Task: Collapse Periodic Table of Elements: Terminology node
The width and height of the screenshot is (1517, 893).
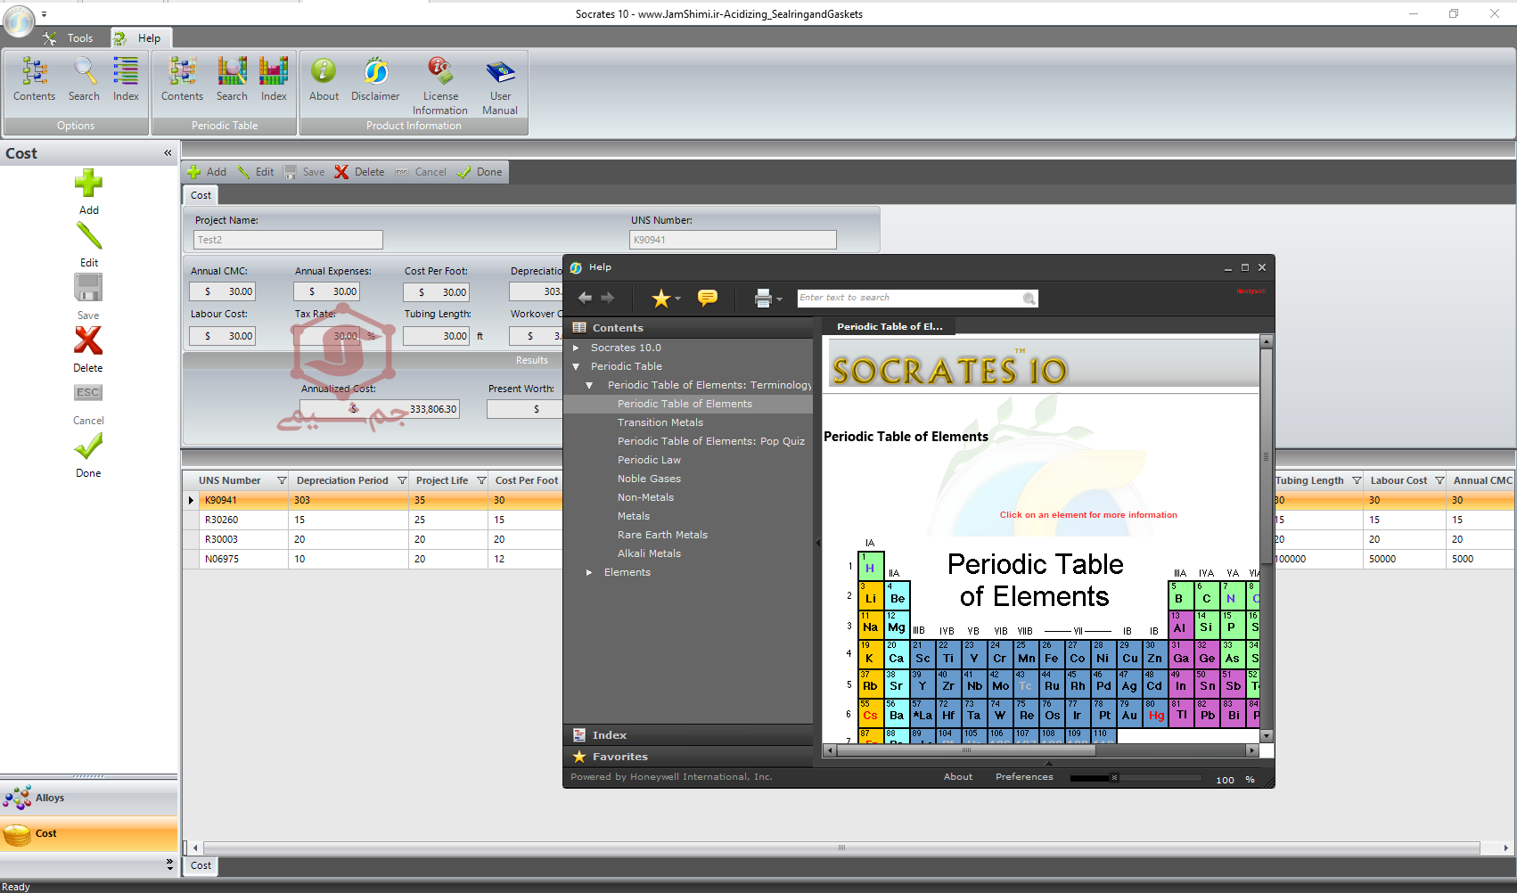Action: 589,385
